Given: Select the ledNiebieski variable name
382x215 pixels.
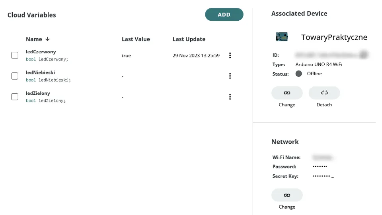Looking at the screenshot, I should [x=40, y=72].
